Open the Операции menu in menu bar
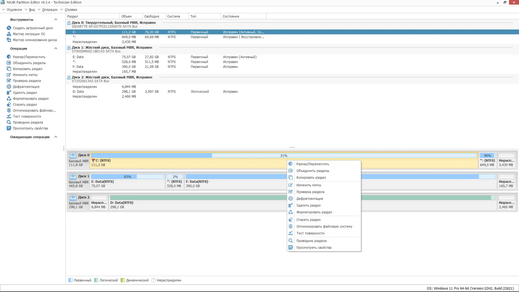Screen dimensions: 519x292 (49, 10)
